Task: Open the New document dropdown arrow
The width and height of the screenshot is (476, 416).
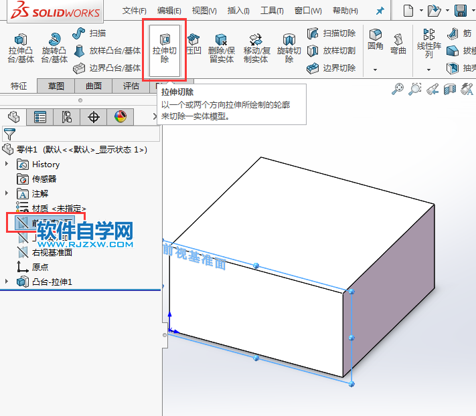Action: coord(421,11)
